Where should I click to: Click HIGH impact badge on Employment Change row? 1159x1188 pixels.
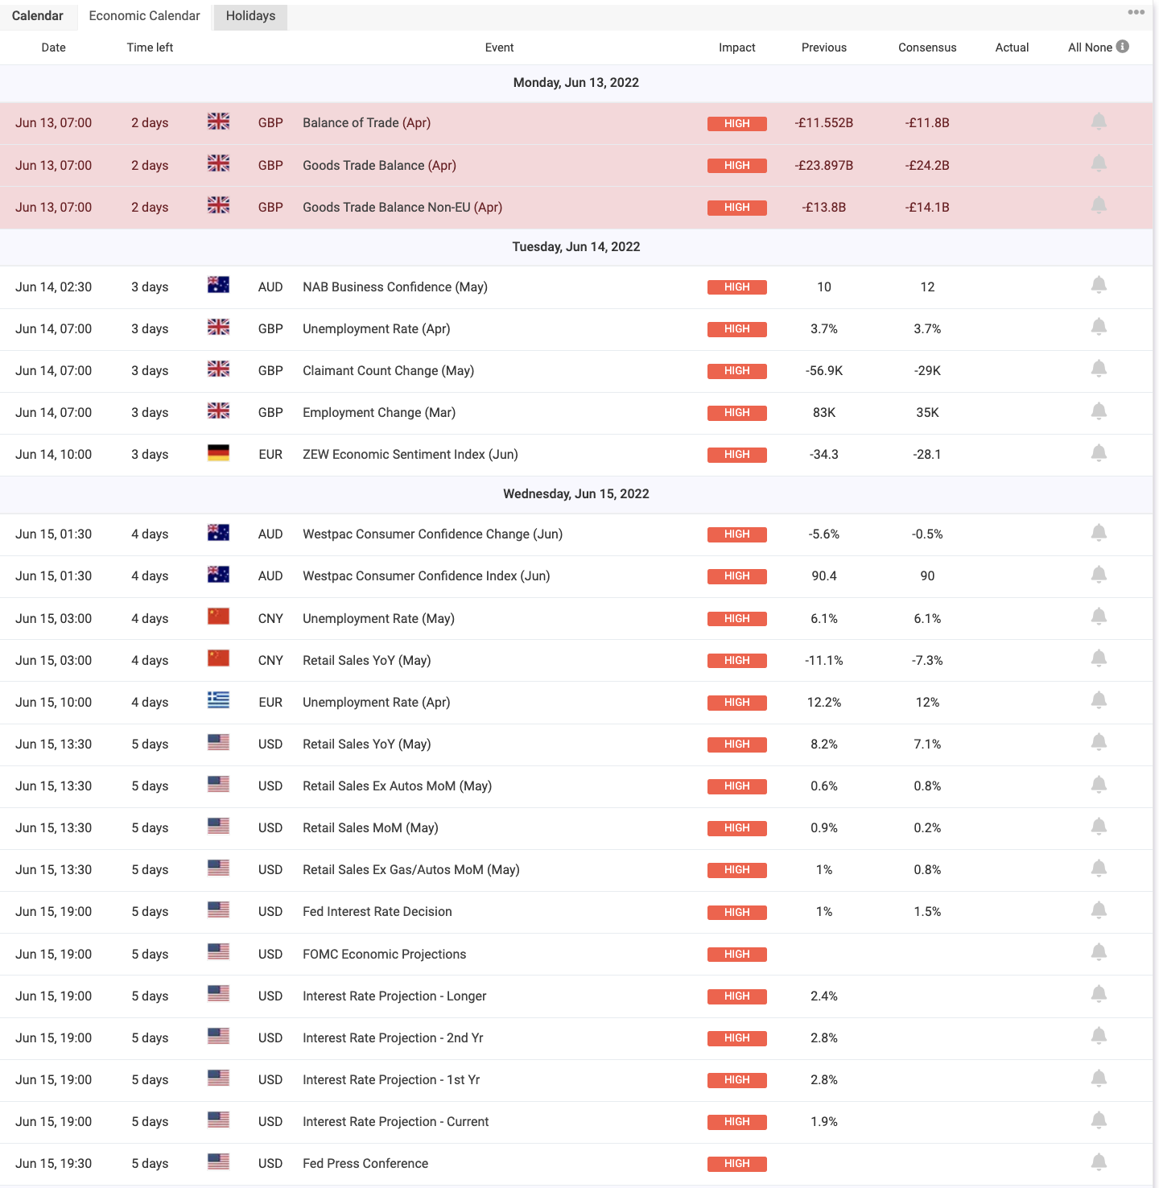click(737, 413)
